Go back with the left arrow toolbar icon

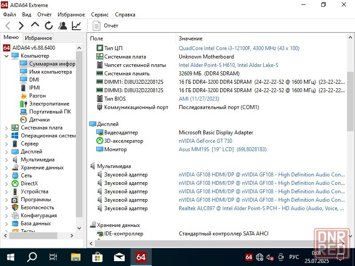pyautogui.click(x=8, y=26)
